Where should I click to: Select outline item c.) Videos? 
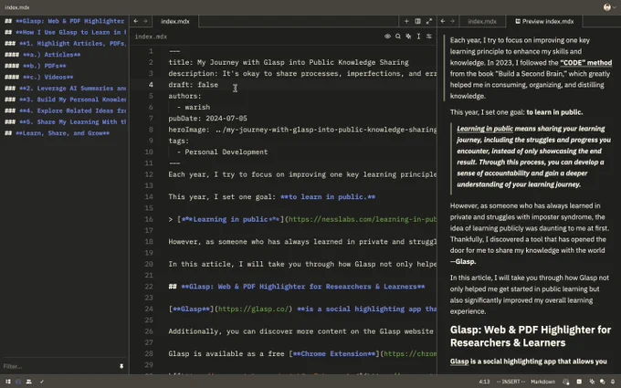click(39, 77)
